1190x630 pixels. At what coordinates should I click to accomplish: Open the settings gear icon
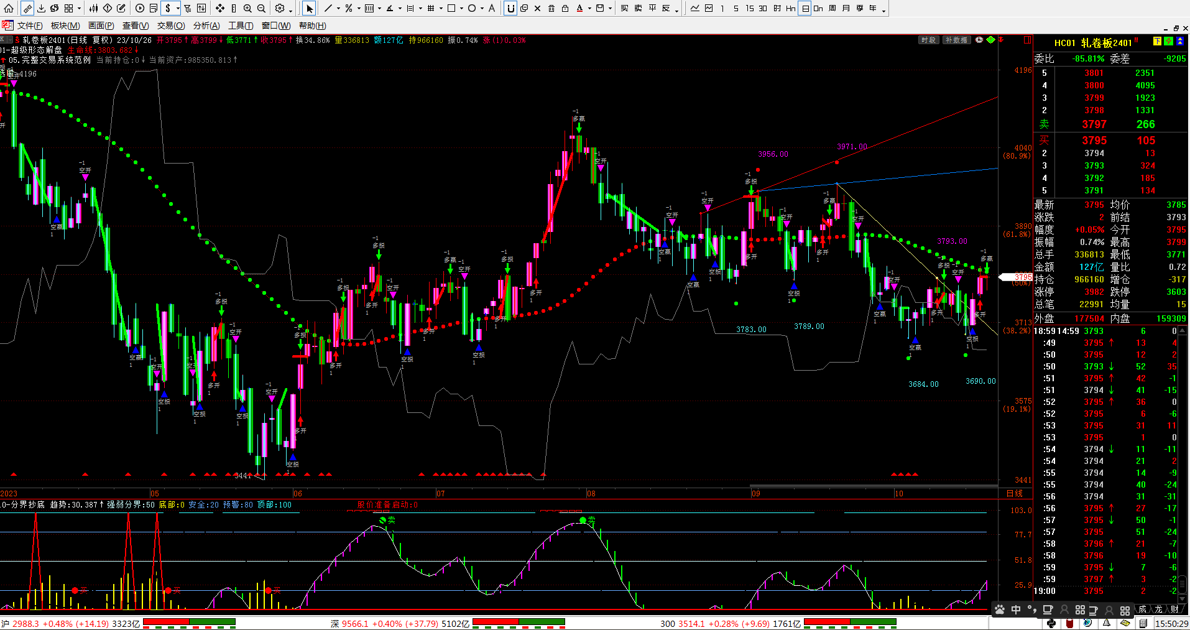pyautogui.click(x=279, y=8)
